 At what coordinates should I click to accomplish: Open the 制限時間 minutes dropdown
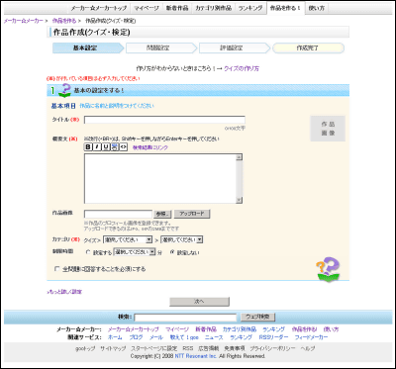coord(135,252)
